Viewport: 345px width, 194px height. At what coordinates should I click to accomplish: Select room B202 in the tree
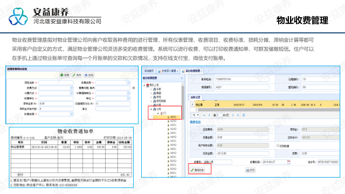[173, 161]
